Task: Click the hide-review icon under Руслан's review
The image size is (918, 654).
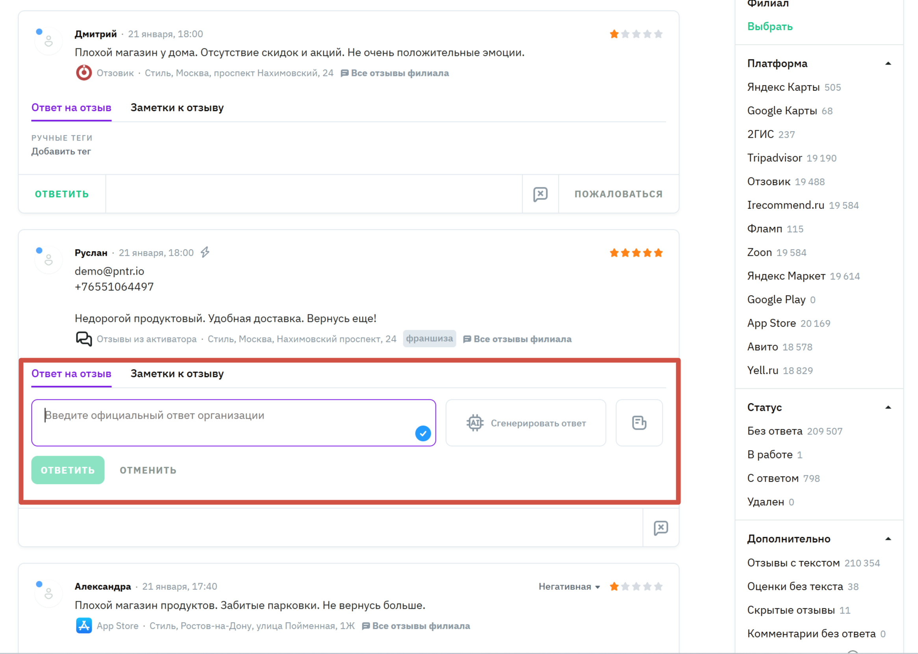Action: (660, 528)
